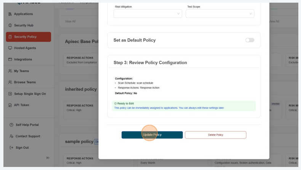Screen dimensions: 301x170
Task: Click the Test Scope dropdown chevron
Action: [x=250, y=14]
